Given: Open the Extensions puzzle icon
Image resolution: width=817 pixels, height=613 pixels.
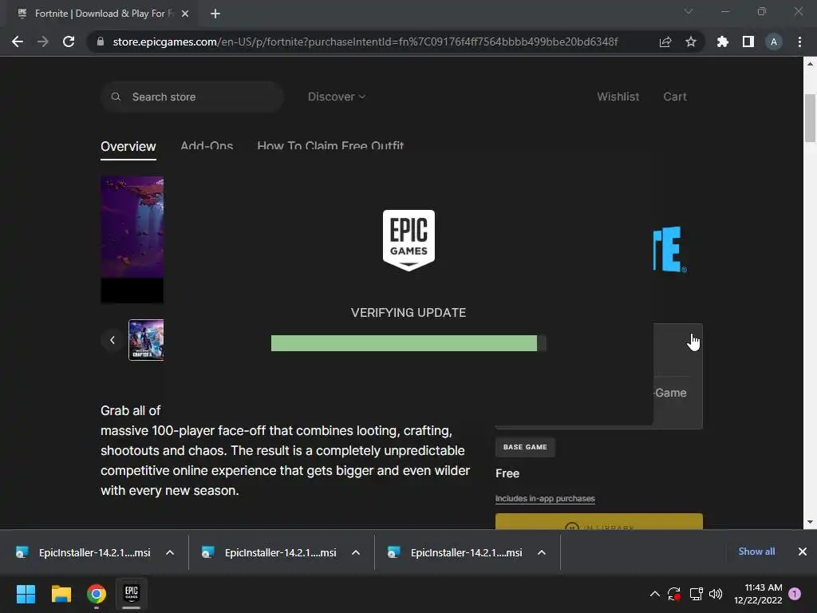Looking at the screenshot, I should point(723,42).
